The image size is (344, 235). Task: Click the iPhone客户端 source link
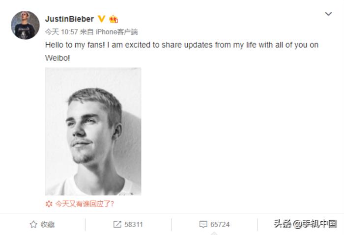[x=116, y=32]
